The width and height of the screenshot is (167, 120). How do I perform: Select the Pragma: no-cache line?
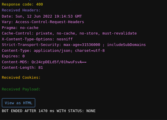(20, 28)
